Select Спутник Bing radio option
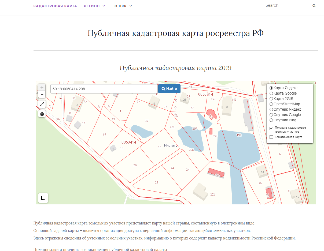 tap(271, 120)
